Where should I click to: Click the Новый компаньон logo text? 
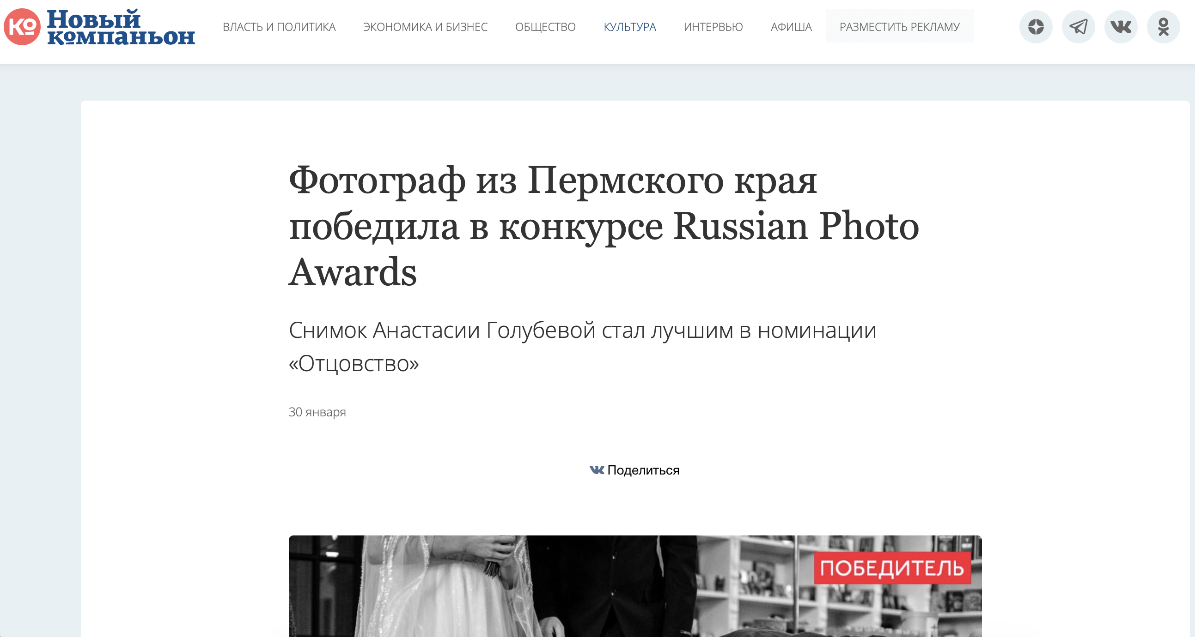121,28
